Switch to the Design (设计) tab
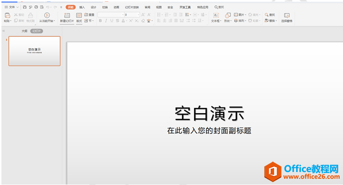Image resolution: width=343 pixels, height=185 pixels. (93, 7)
